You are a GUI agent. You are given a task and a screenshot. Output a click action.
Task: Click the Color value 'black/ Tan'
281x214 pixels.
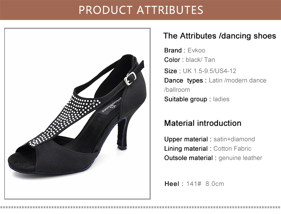coord(201,60)
